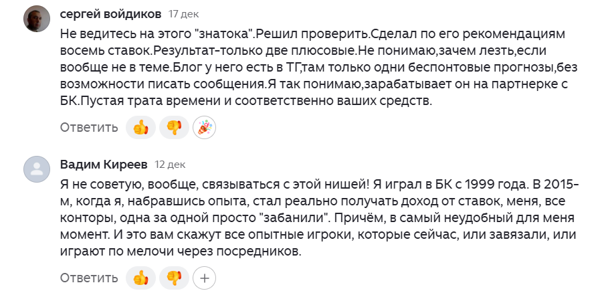Click Вадим Киреев's default avatar icon
This screenshot has height=295, width=604.
37,170
